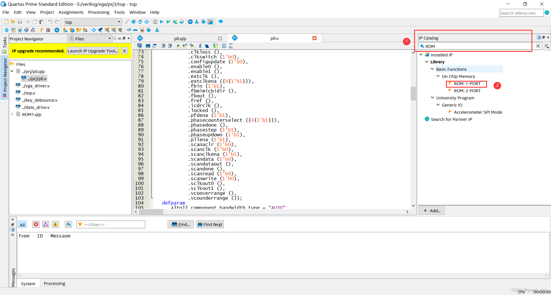Toggle the pin icon on Messages panel
The height and width of the screenshot is (295, 551).
point(13,229)
